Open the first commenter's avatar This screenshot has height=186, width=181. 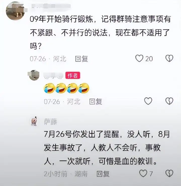click(15, 11)
